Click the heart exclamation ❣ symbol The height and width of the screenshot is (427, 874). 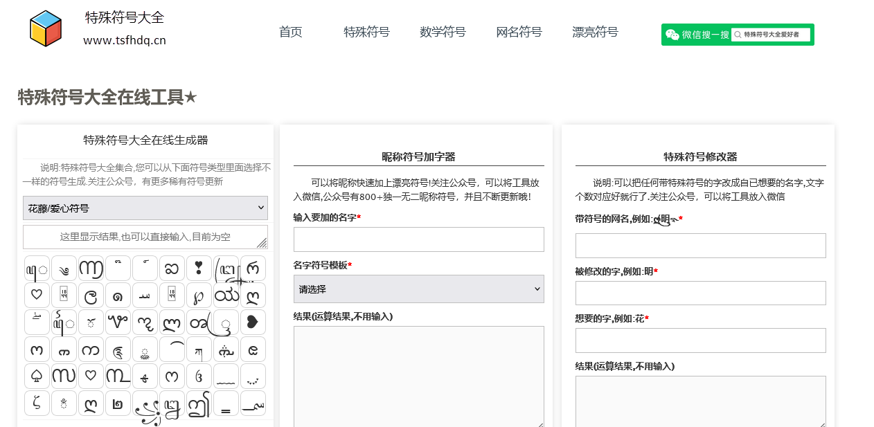click(x=199, y=268)
